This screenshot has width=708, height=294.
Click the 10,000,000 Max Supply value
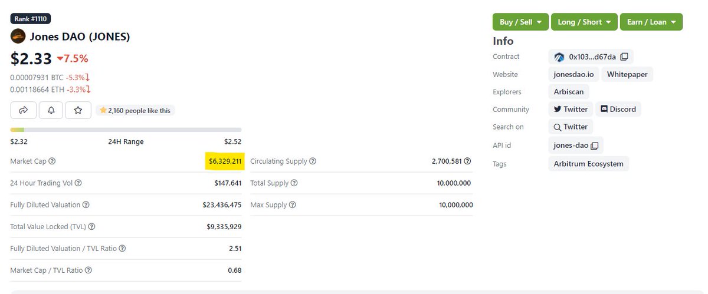[455, 205]
